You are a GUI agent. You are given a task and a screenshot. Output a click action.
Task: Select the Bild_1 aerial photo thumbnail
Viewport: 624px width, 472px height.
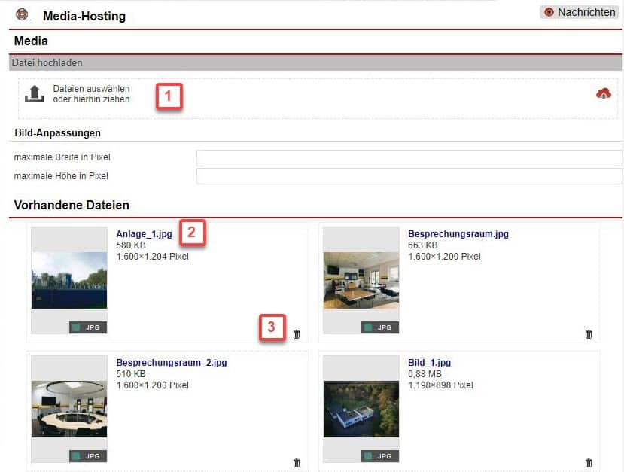(x=361, y=409)
